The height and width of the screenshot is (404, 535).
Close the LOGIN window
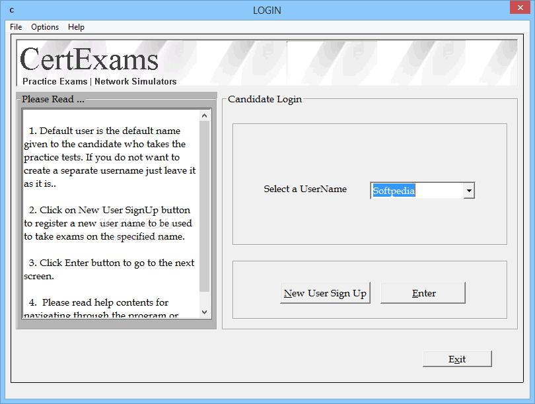pos(520,7)
